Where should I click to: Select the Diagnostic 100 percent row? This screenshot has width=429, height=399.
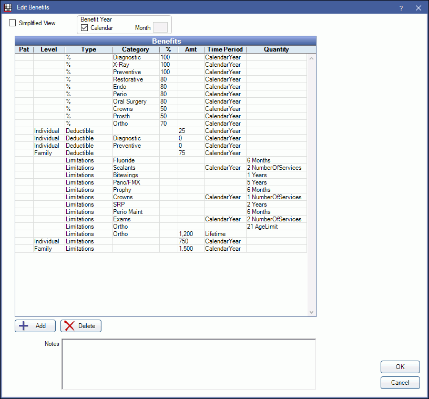(x=161, y=57)
